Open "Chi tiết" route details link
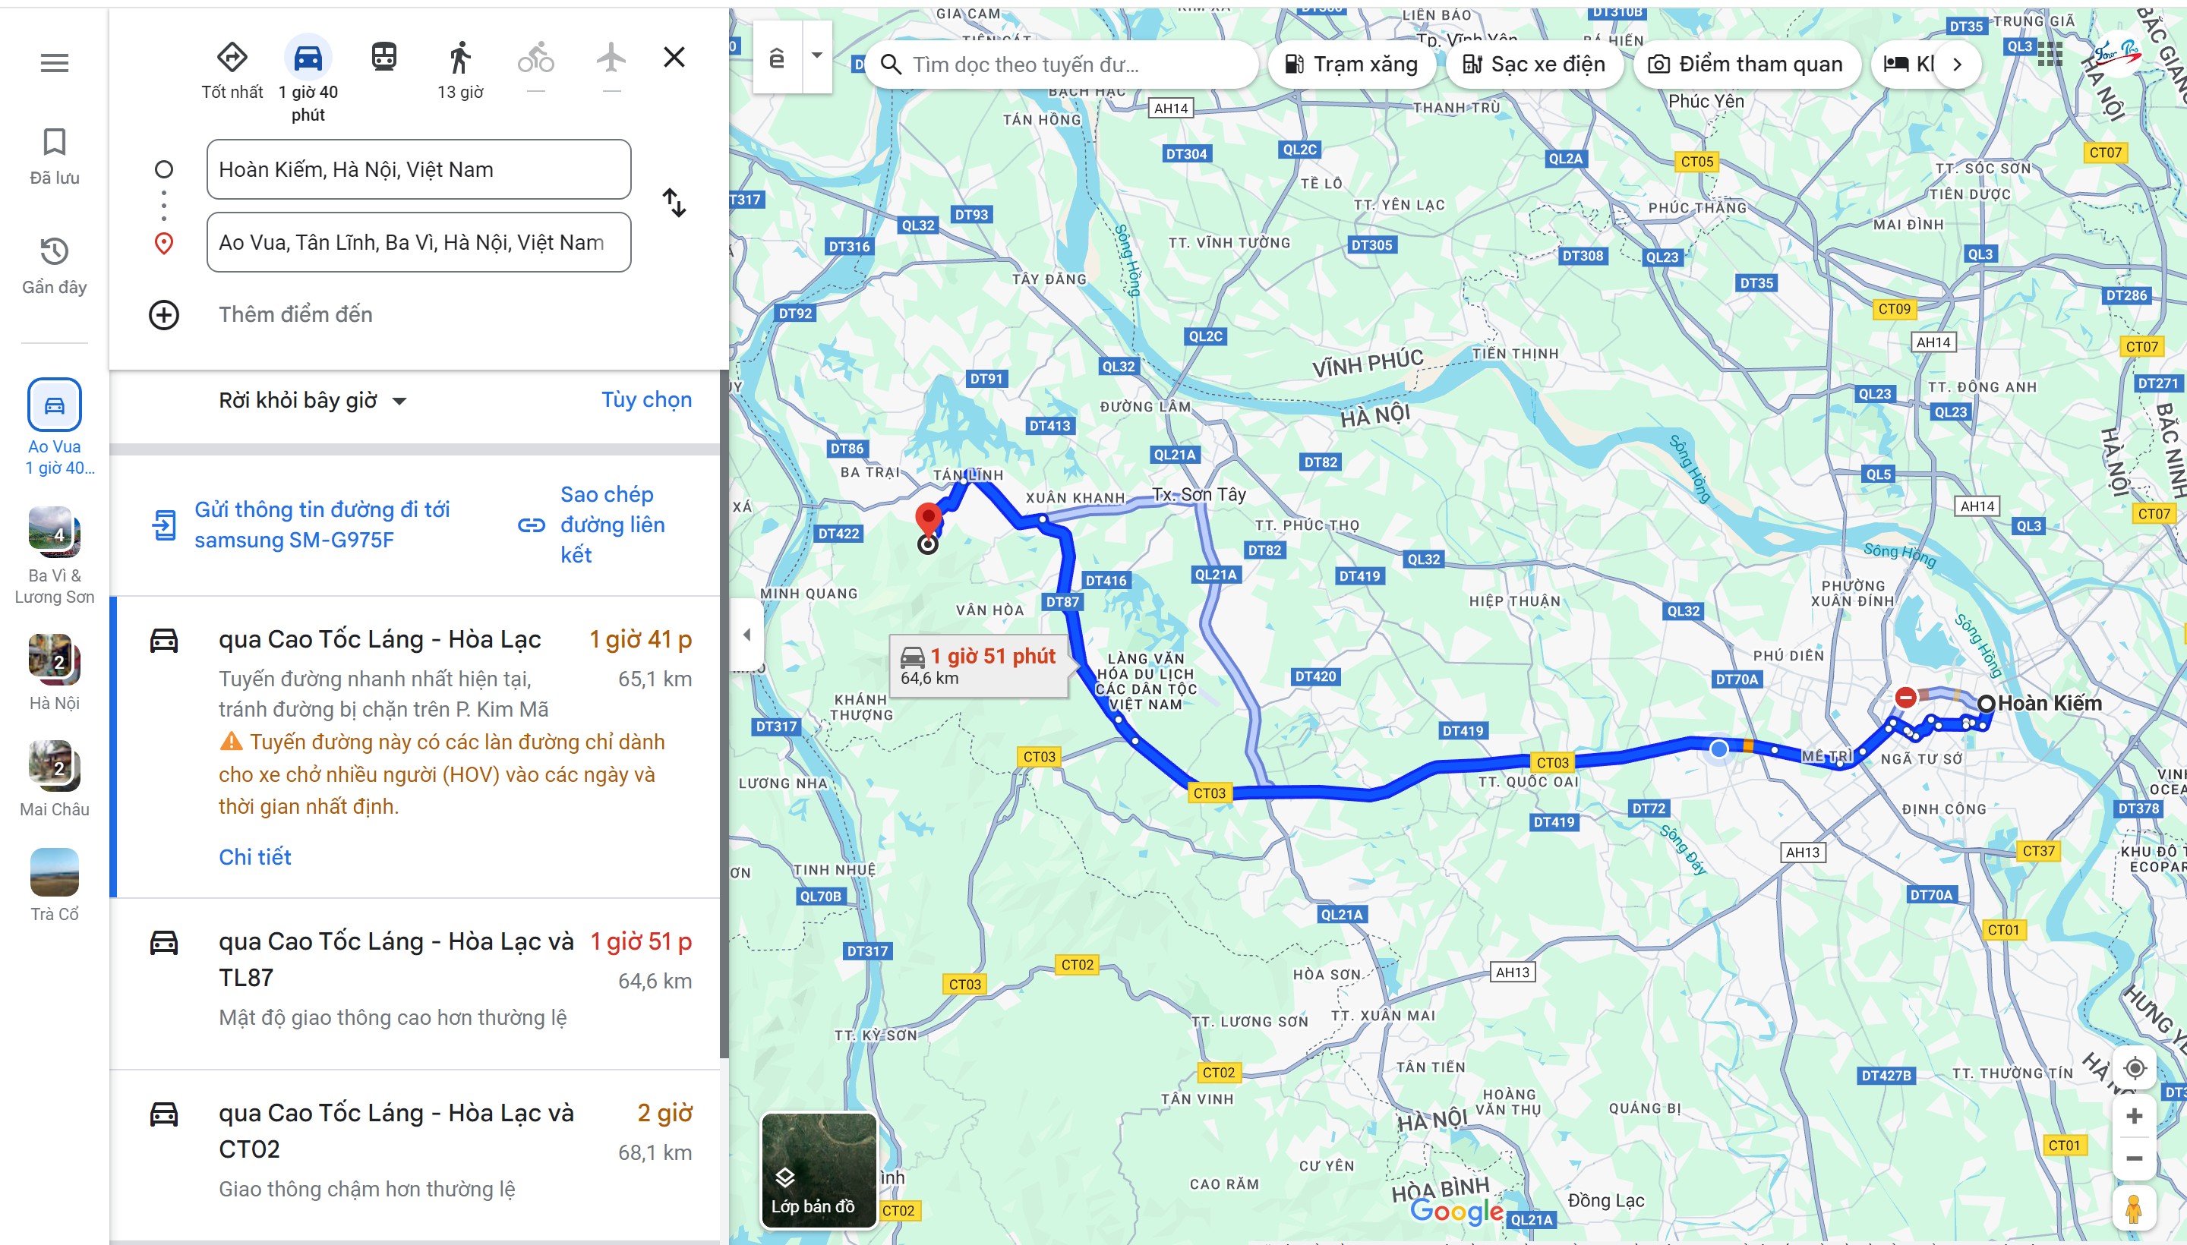The image size is (2187, 1245). coord(255,858)
